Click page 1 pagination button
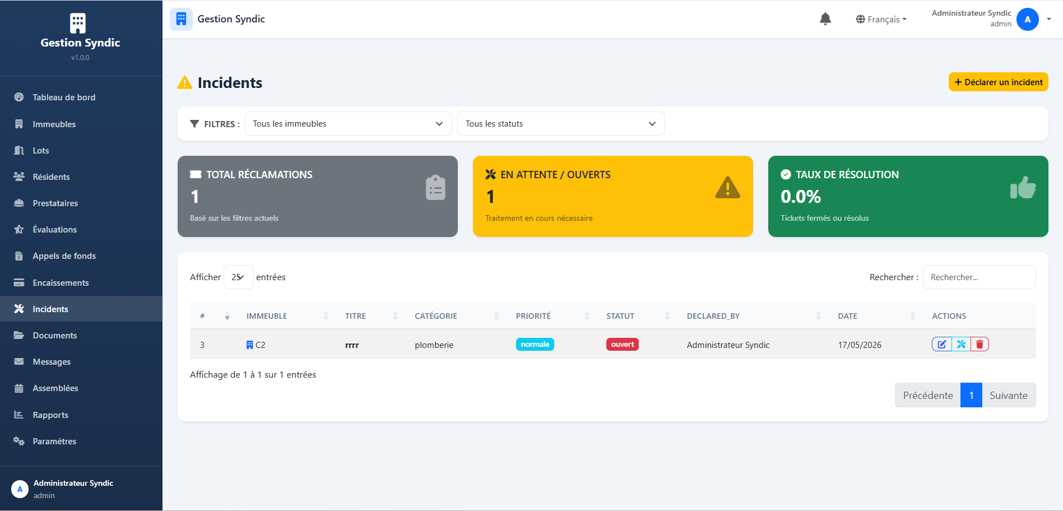The height and width of the screenshot is (511, 1063). (x=971, y=395)
